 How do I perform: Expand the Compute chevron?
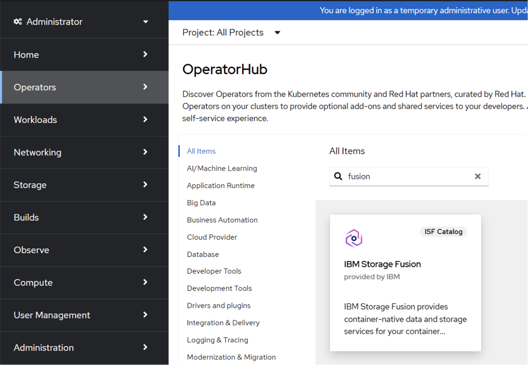pos(145,282)
